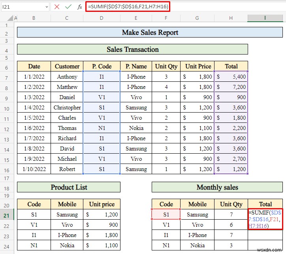The image size is (286, 254).
Task: Click the SUMIF formula cell I21
Action: (x=265, y=219)
